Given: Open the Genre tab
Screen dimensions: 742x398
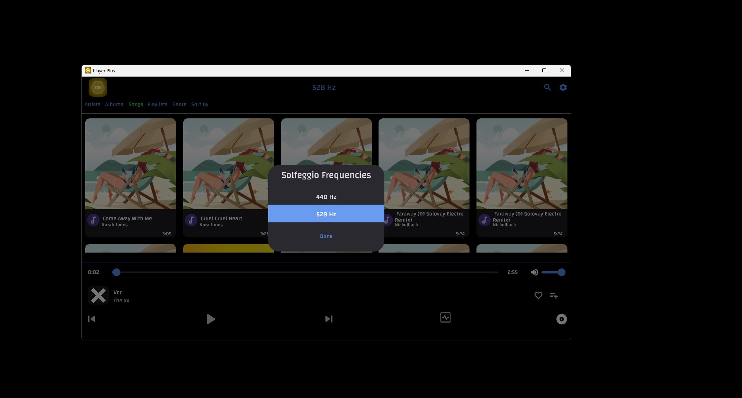Looking at the screenshot, I should tap(180, 104).
